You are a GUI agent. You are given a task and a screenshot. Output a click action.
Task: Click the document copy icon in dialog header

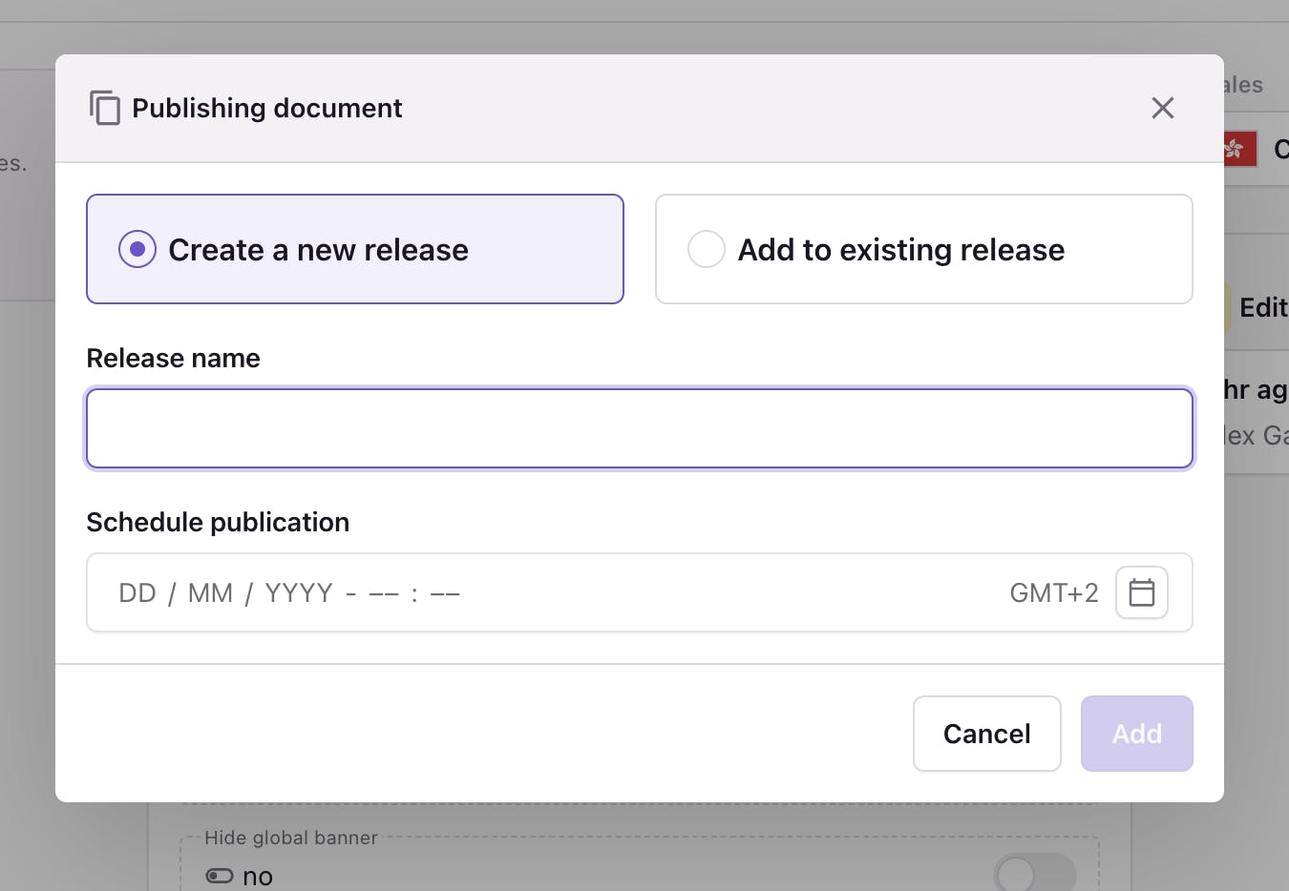(x=105, y=108)
